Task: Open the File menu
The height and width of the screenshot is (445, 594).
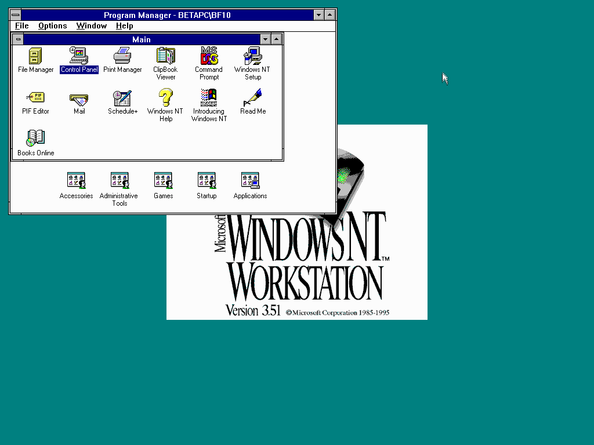Action: (x=21, y=25)
